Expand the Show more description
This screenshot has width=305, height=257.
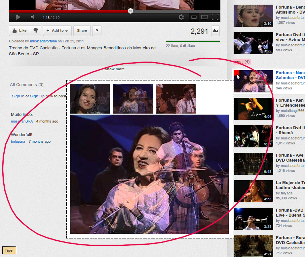tap(115, 69)
